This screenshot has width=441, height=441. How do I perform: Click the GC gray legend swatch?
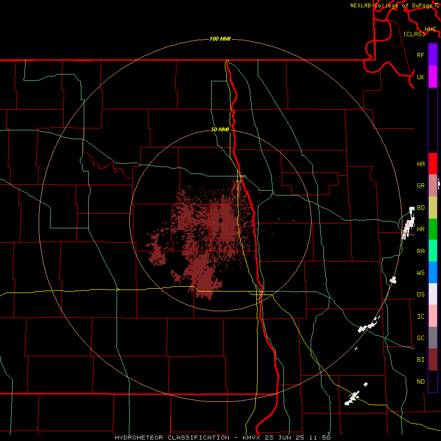[433, 338]
